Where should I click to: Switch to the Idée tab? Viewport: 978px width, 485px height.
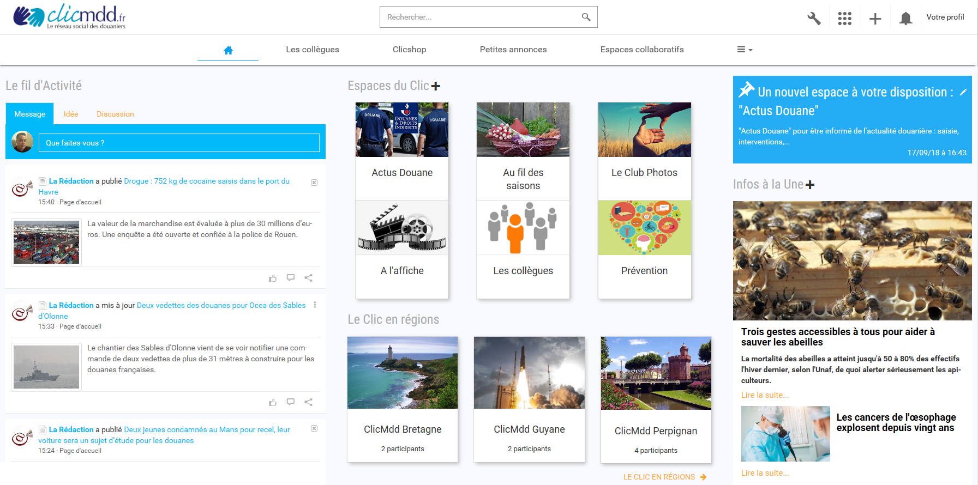71,114
